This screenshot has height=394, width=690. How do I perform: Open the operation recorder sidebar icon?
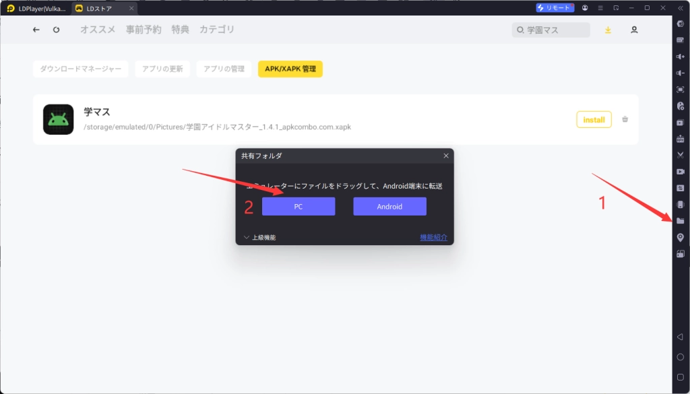tap(681, 106)
